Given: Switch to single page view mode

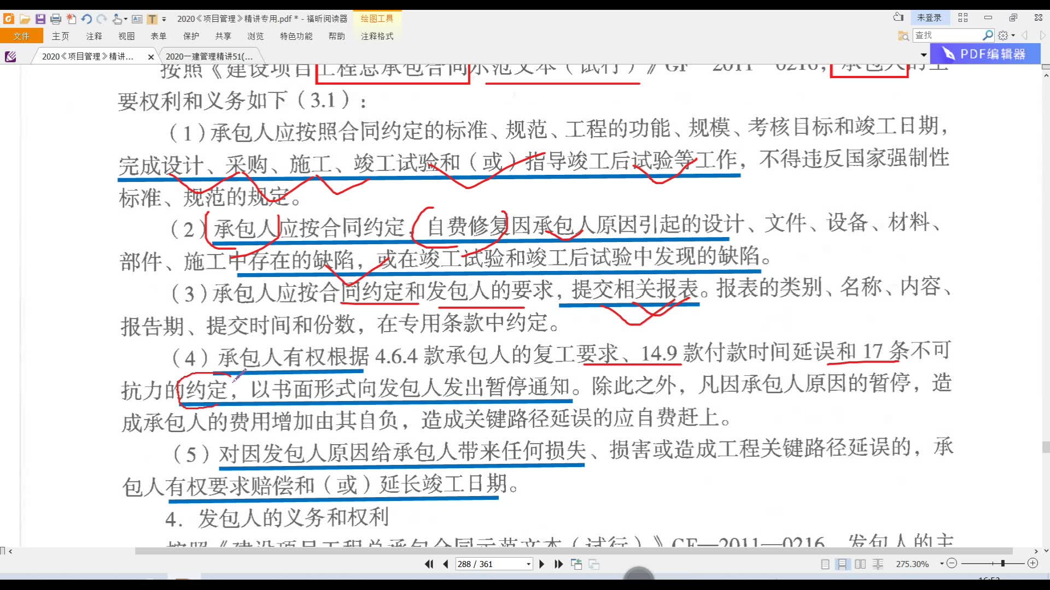Looking at the screenshot, I should [x=825, y=563].
